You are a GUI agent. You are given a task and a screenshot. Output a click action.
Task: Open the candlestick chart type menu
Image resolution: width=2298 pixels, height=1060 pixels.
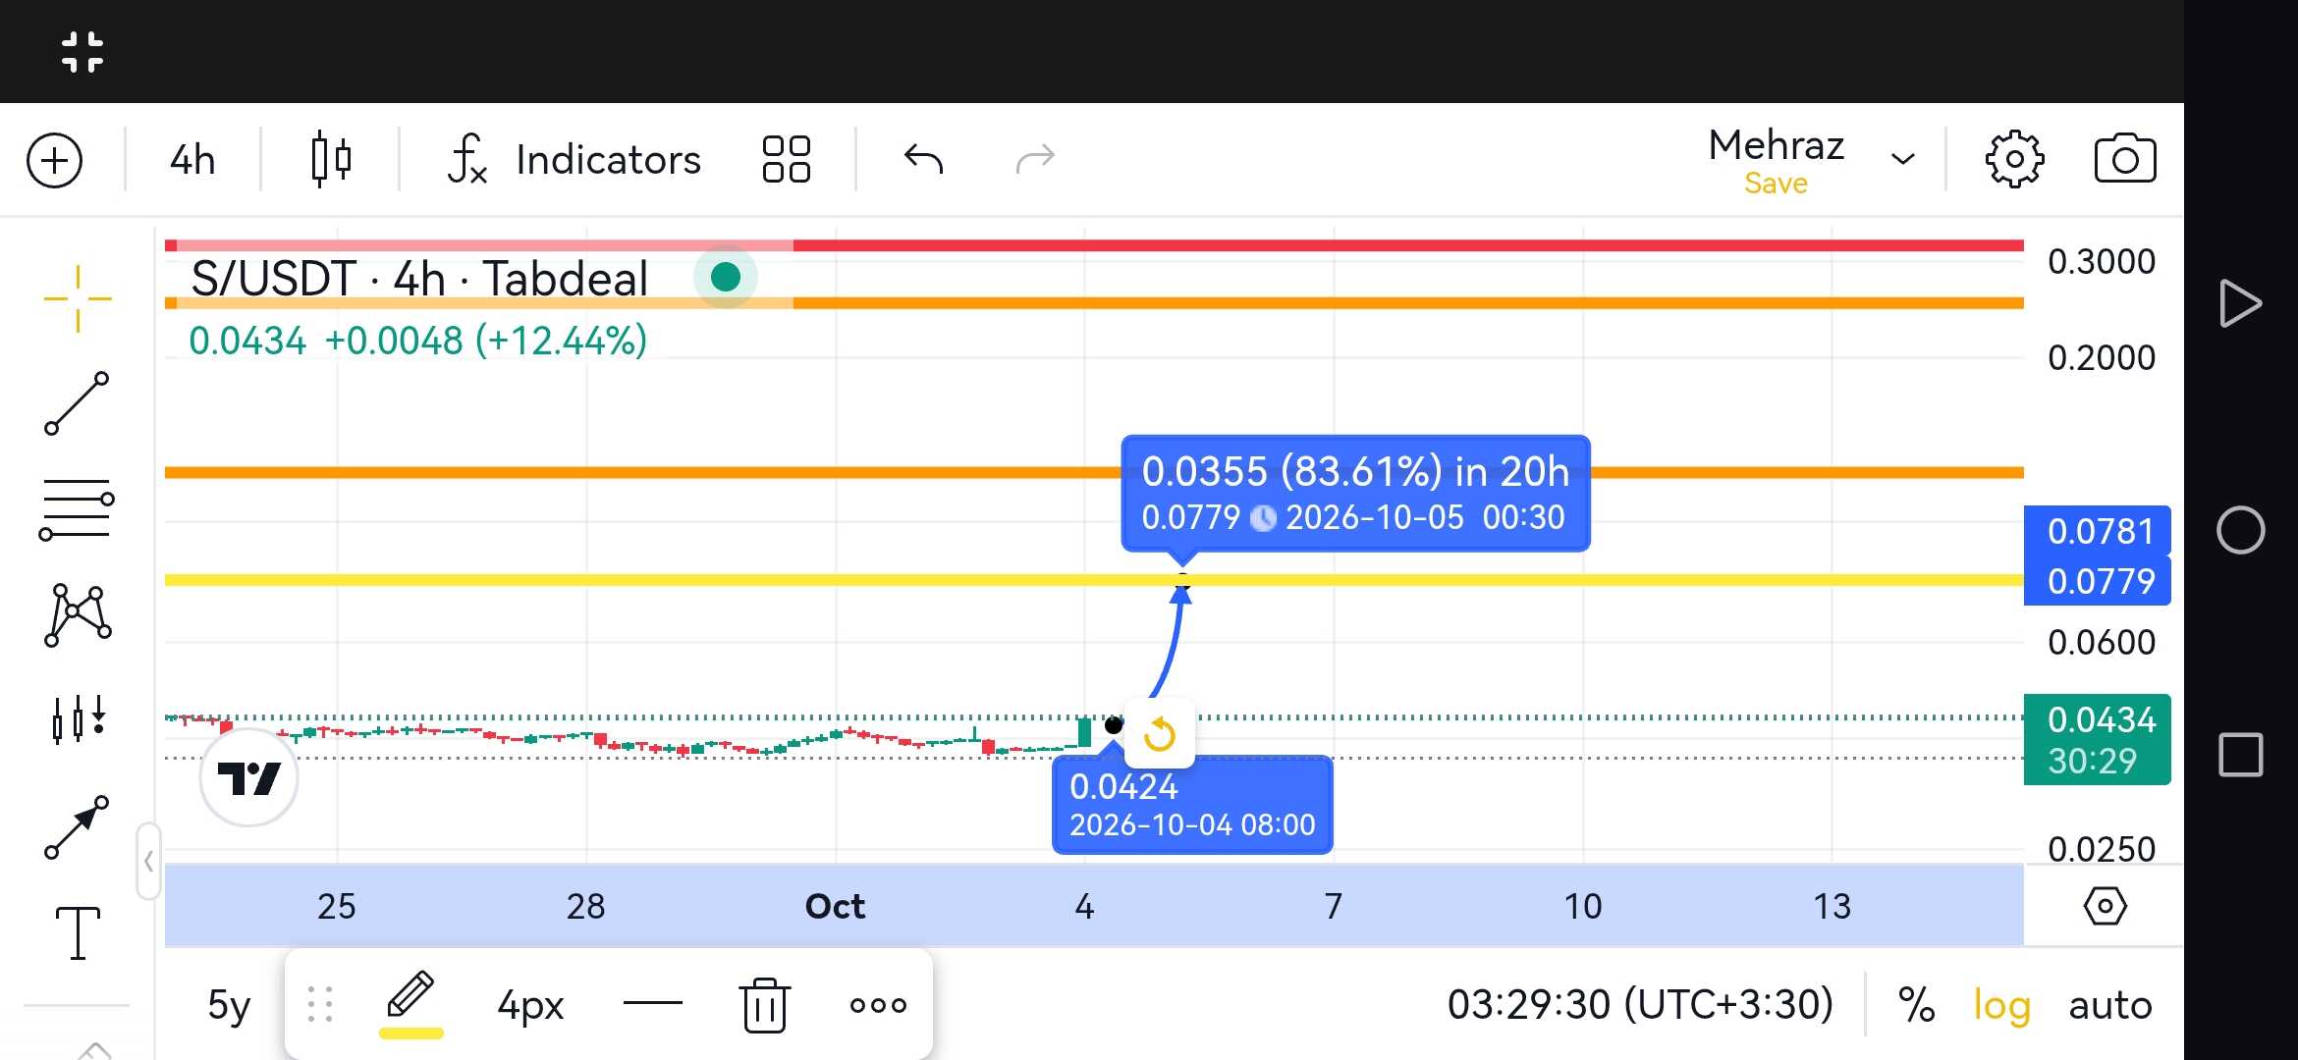click(331, 159)
